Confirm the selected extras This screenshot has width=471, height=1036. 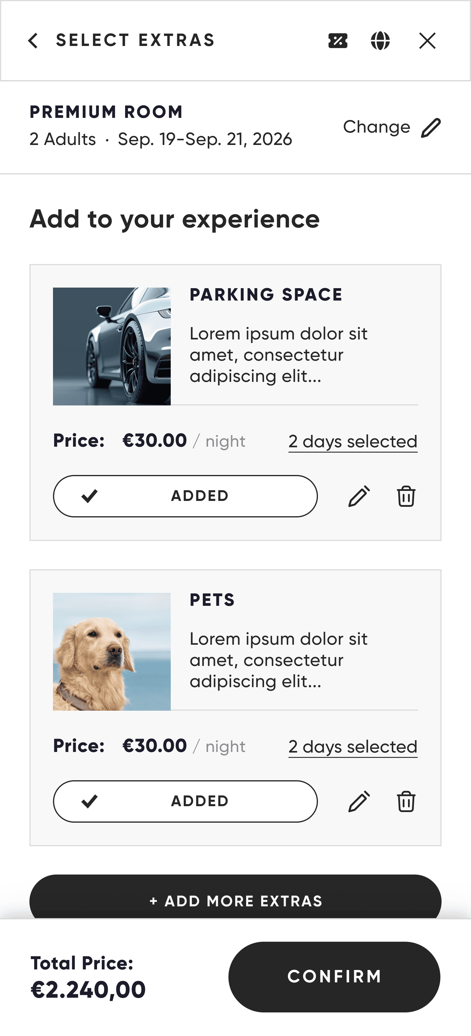click(x=334, y=976)
